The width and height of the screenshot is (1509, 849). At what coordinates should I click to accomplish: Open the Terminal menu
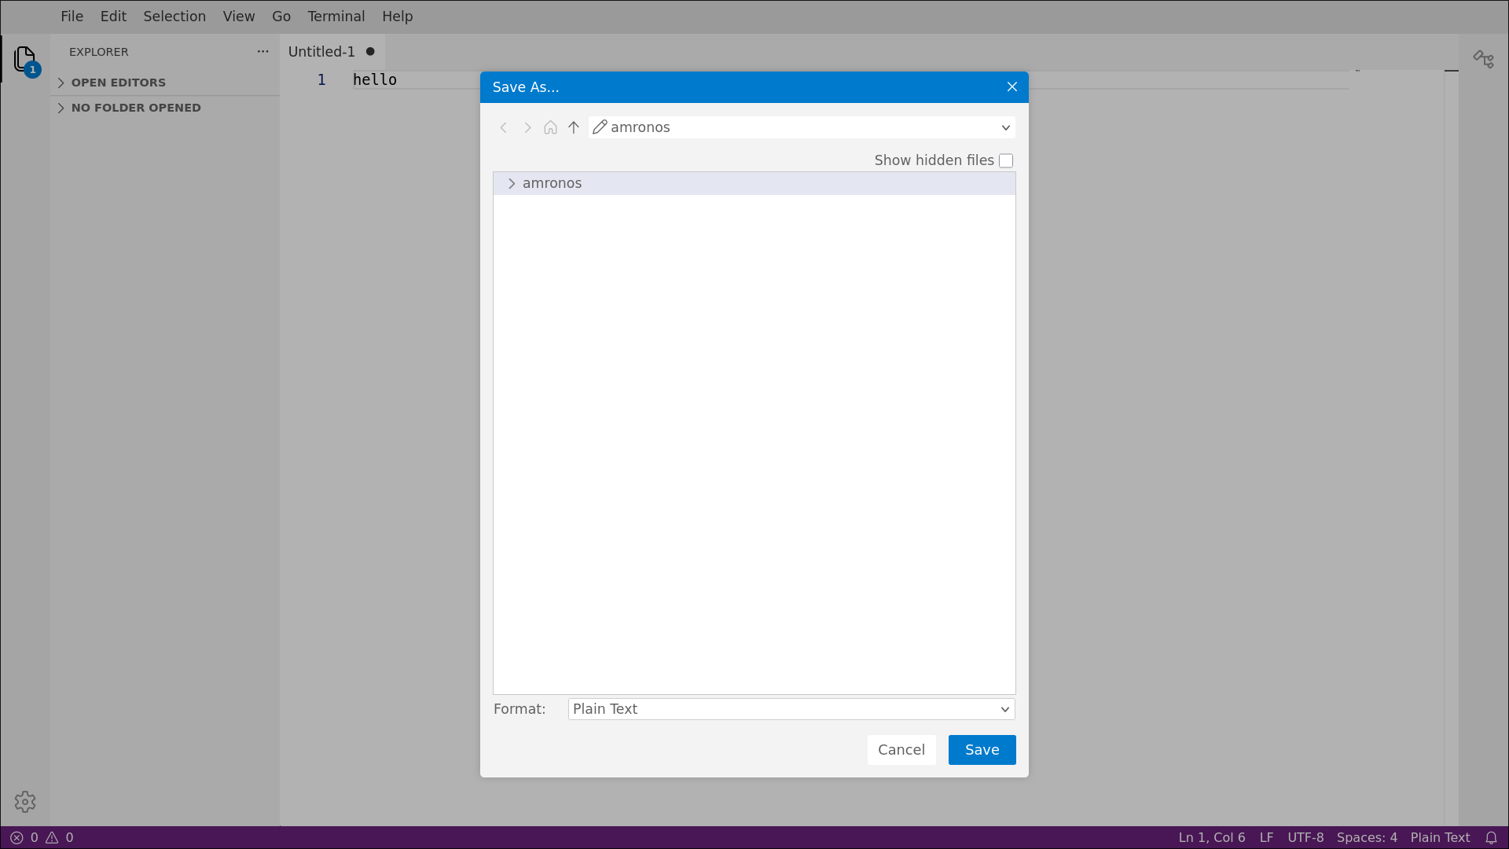[x=336, y=17]
